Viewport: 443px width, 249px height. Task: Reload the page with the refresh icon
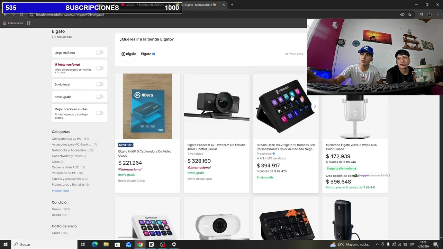(x=21, y=15)
